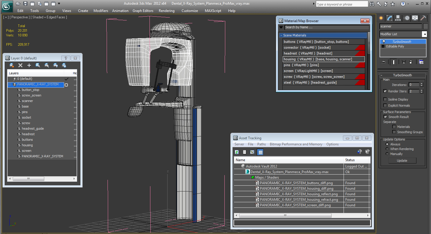Select PANORAMIC_X-RAY_SYSTEM_screen_diff.png asset
The image size is (431, 234).
295,205
